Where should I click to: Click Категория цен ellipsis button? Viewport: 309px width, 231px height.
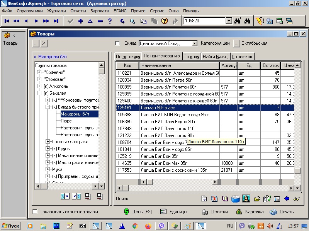236,44
